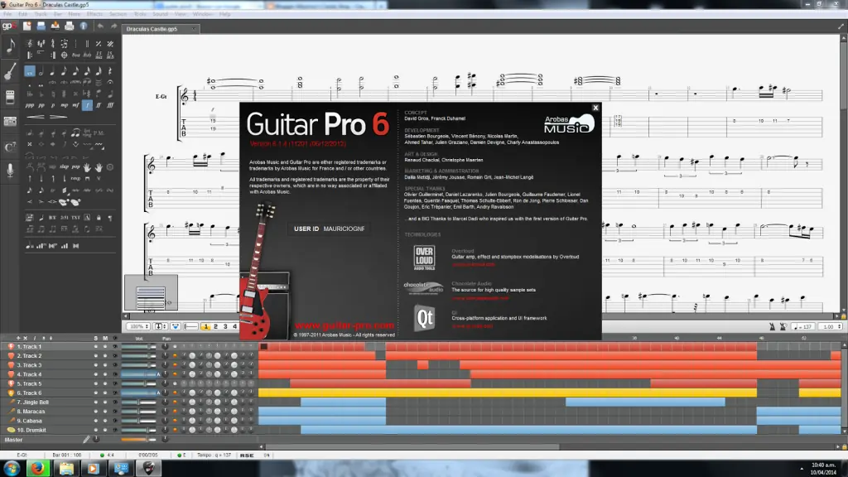The image size is (848, 477).
Task: Click the Print toolbar icon
Action: click(x=70, y=26)
